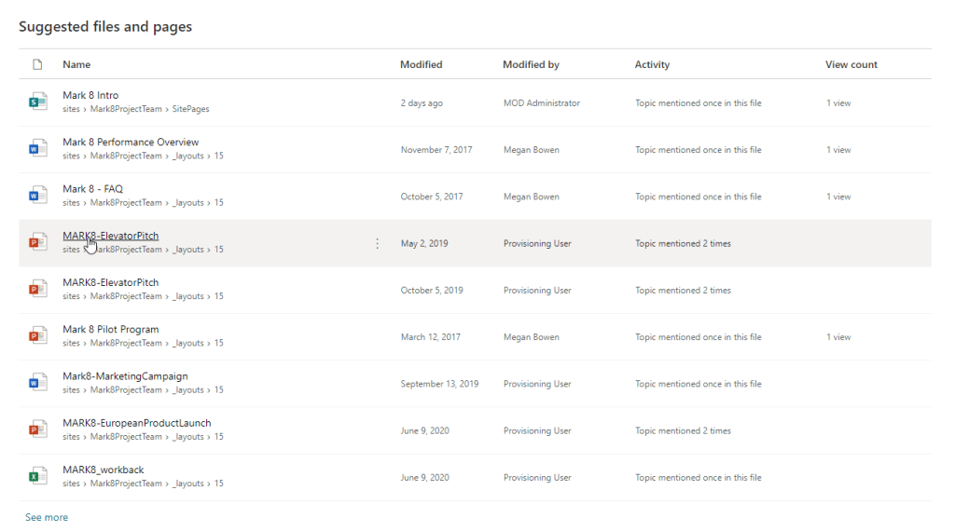Expand list with See more

[47, 517]
